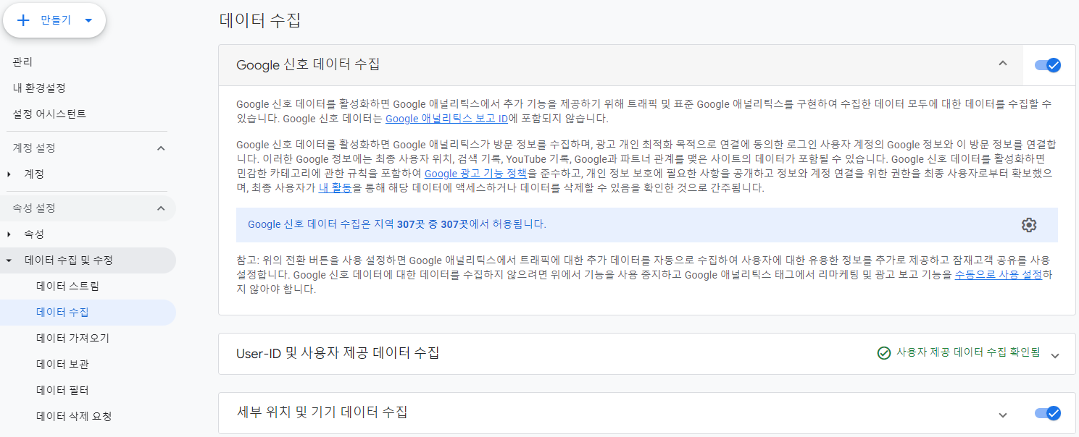Expand 세부 위치 및 기기 데이터 수집 chevron
The height and width of the screenshot is (437, 1079).
coord(1003,415)
